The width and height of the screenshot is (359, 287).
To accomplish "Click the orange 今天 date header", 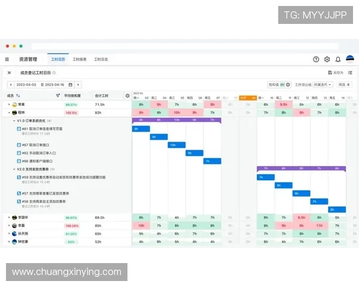I will coord(248,98).
